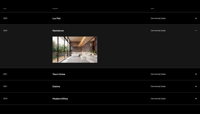Collapse the Residence row with minus icon

coord(196,31)
